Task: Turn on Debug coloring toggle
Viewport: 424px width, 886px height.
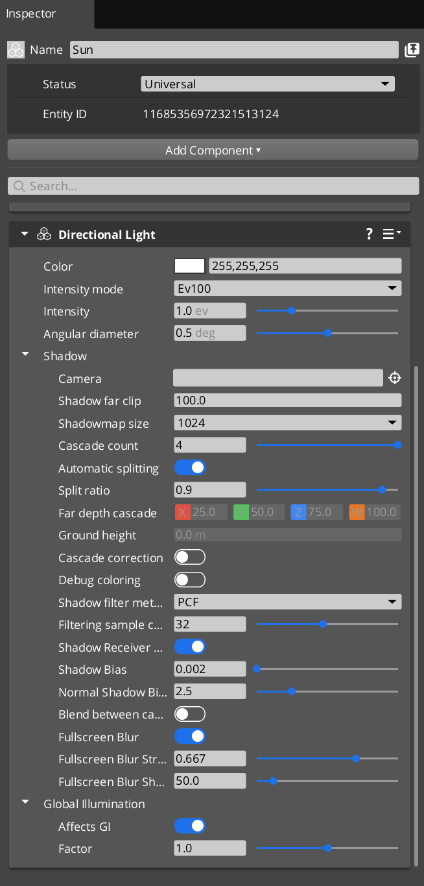Action: (190, 580)
